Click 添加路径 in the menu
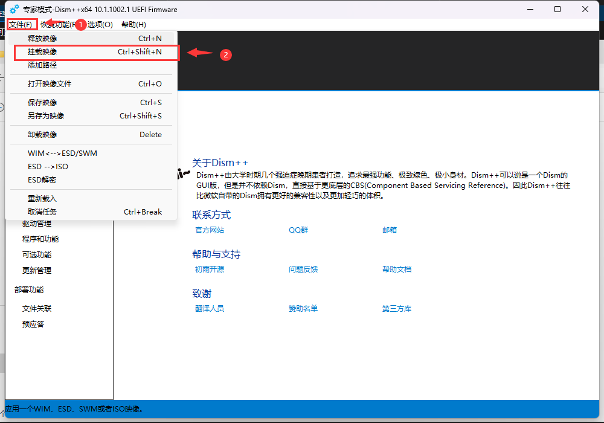Image resolution: width=604 pixels, height=423 pixels. tap(42, 65)
